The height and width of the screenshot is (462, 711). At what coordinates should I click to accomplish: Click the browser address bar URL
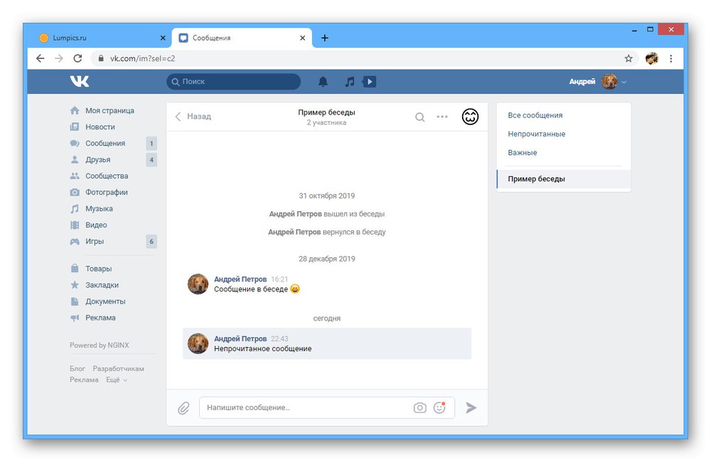[142, 58]
